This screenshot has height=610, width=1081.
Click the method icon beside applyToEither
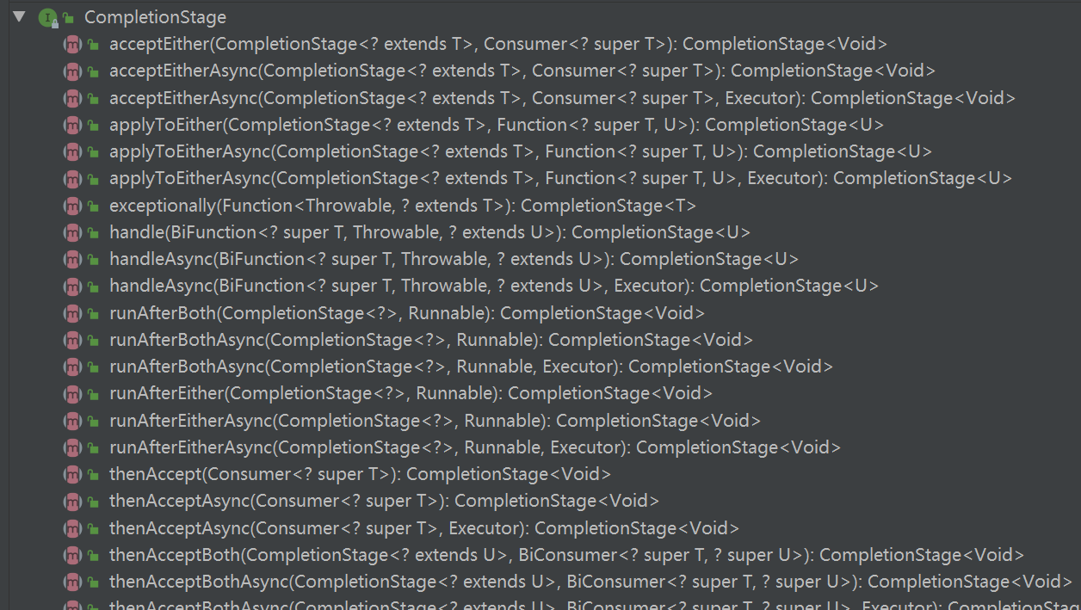(71, 125)
